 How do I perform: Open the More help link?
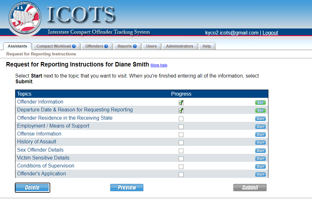[x=159, y=65]
